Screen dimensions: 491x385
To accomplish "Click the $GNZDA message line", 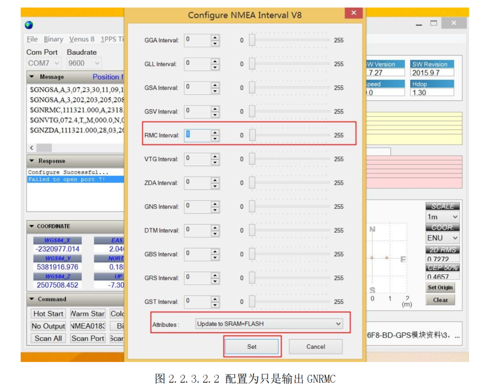I will [77, 130].
